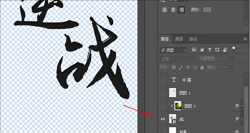Click the 图层 2 gradient thumbnail
The width and height of the screenshot is (250, 133).
[x=178, y=106]
